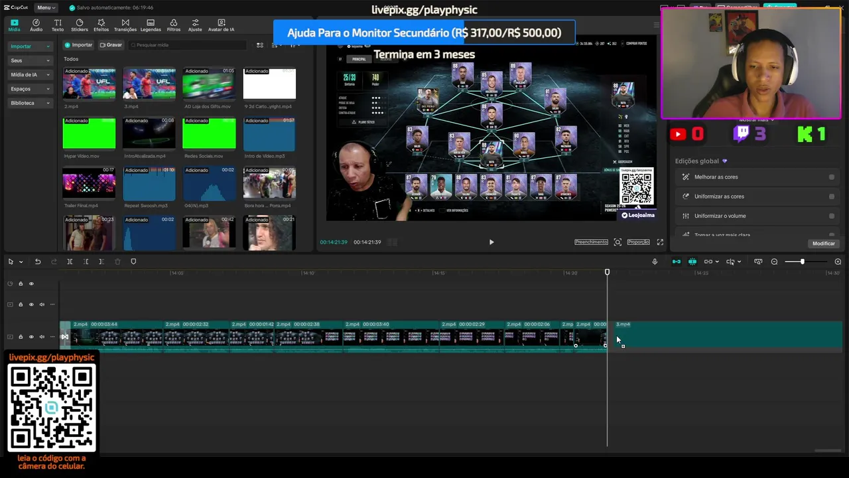Record voiceover with microphone icon
The image size is (849, 478).
(655, 262)
